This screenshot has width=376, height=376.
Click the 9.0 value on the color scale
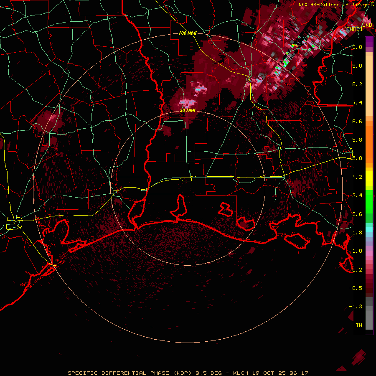[x=357, y=66]
